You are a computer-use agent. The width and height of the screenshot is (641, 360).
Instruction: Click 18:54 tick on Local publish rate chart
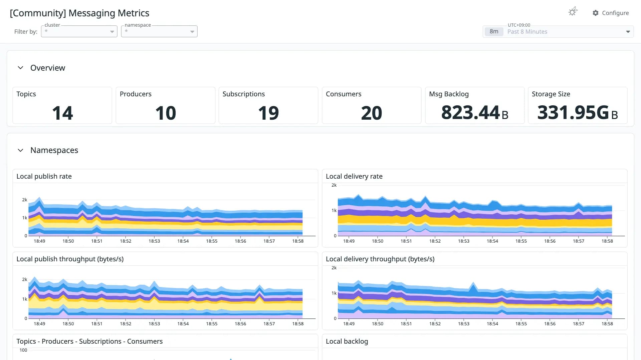(183, 241)
